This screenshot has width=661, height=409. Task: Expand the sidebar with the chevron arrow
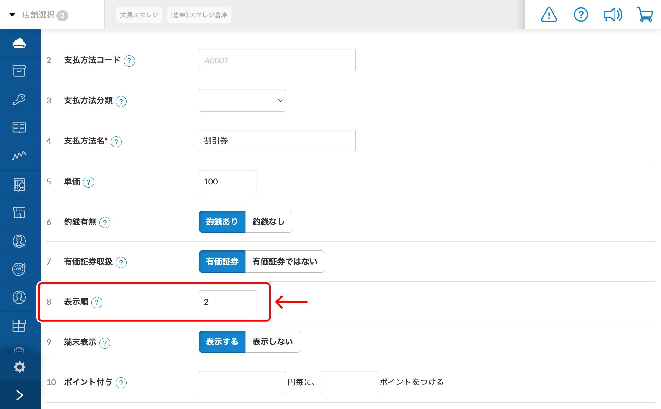[x=19, y=395]
